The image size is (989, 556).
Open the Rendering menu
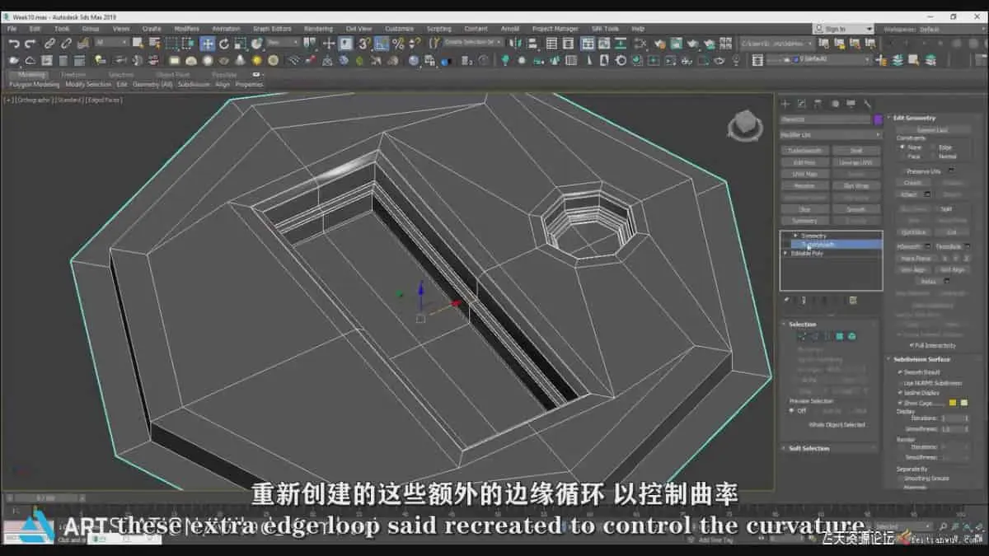pyautogui.click(x=318, y=29)
